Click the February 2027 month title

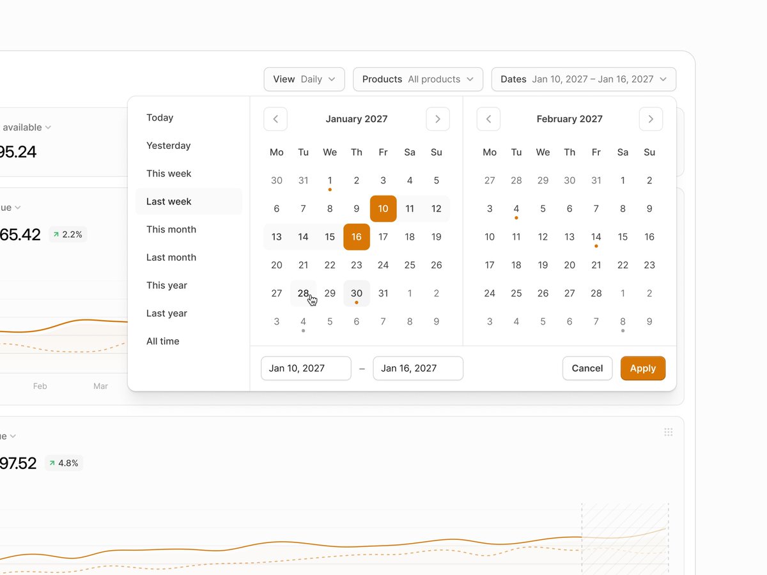pos(569,119)
